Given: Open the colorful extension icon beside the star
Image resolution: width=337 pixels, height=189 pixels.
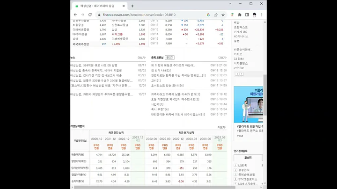Looking at the screenshot, I should pos(232,15).
